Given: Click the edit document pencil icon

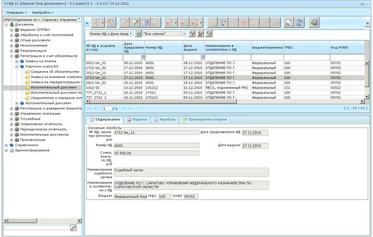Looking at the screenshot, I should point(135,23).
